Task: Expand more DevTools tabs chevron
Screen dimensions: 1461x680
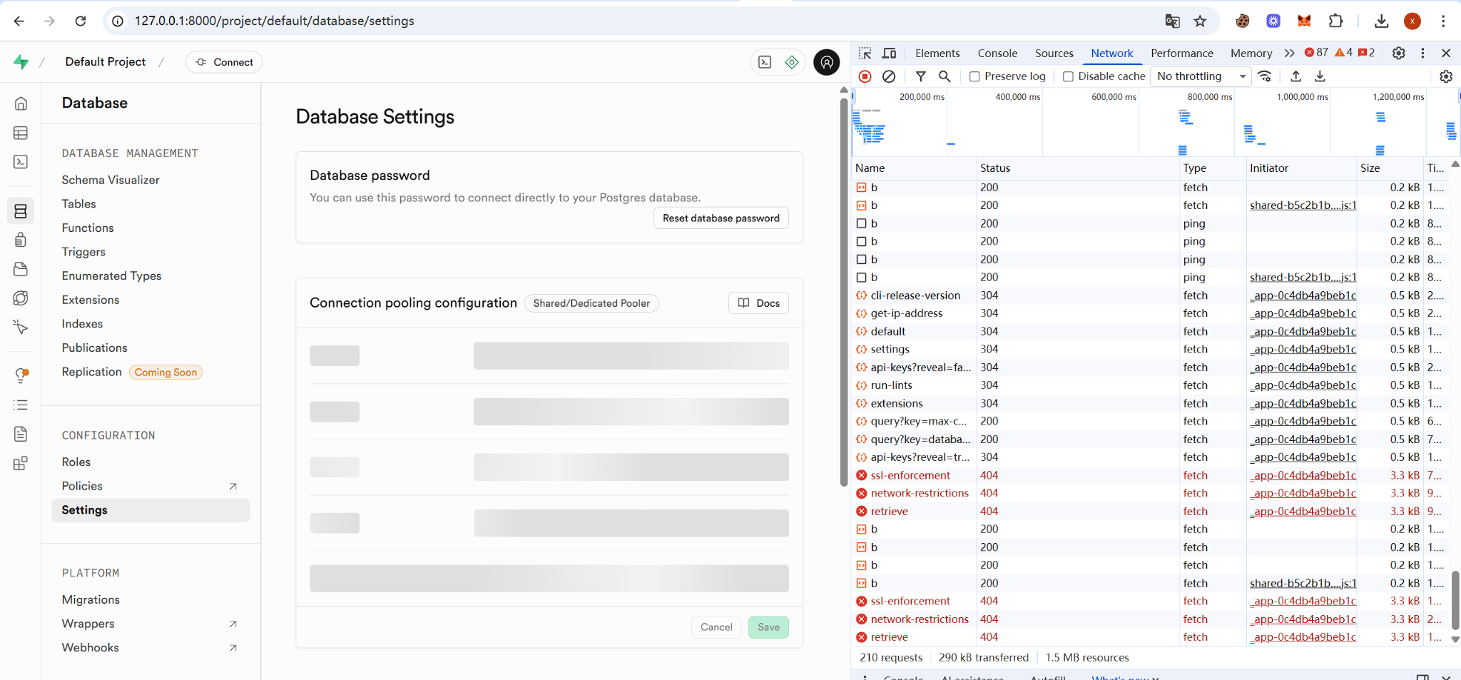Action: [1289, 53]
